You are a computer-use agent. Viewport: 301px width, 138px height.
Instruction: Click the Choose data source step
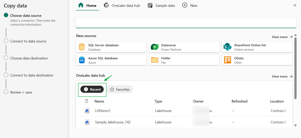pyautogui.click(x=26, y=16)
